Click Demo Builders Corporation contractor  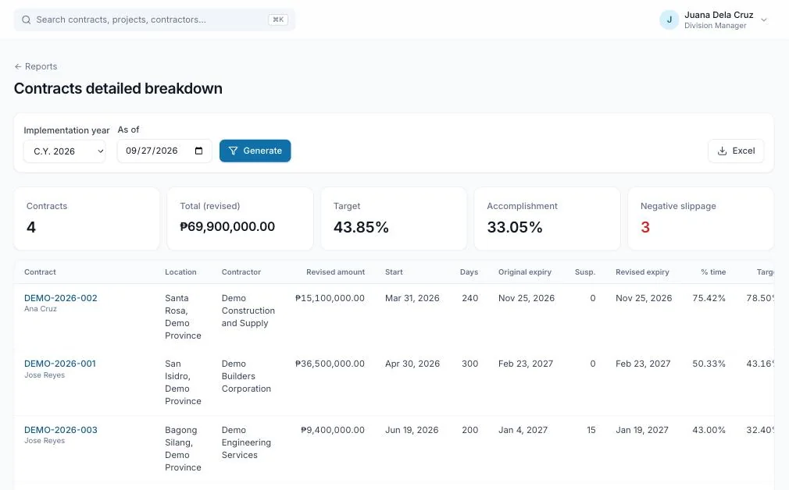coord(246,376)
